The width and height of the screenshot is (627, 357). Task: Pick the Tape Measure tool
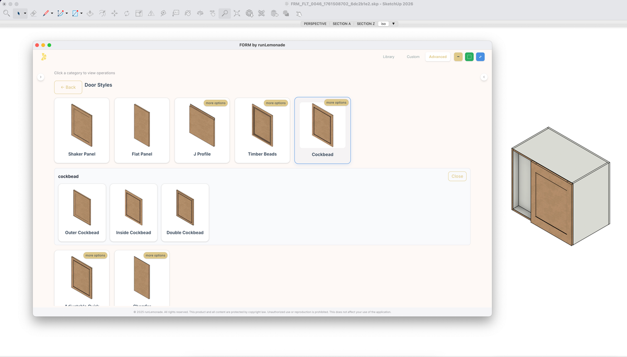click(x=163, y=13)
